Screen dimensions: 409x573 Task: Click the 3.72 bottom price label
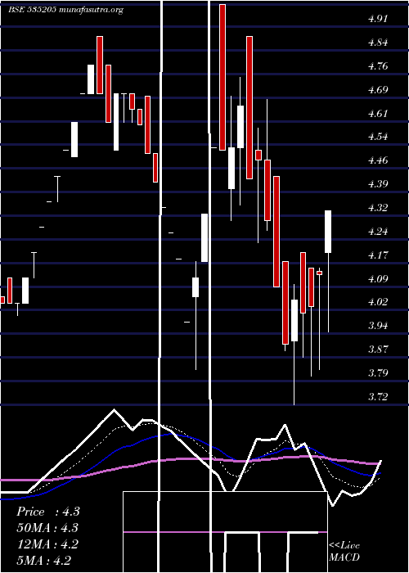pyautogui.click(x=378, y=396)
